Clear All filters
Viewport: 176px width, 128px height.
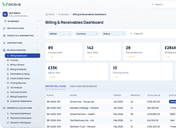click(136, 34)
